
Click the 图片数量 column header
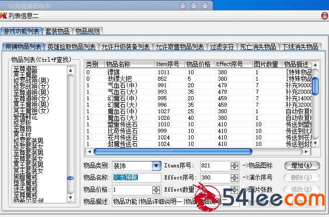click(267, 64)
